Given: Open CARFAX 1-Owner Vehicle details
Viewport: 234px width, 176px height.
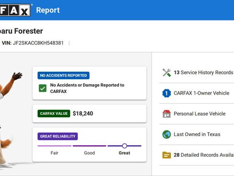Looking at the screenshot, I should point(197,93).
